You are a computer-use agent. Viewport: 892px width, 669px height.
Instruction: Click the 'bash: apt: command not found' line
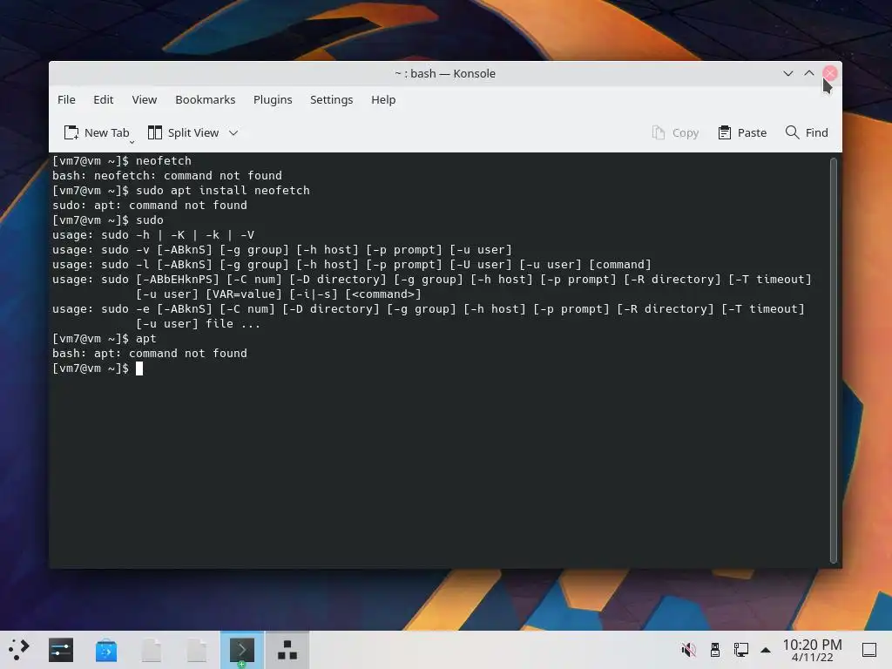click(150, 354)
